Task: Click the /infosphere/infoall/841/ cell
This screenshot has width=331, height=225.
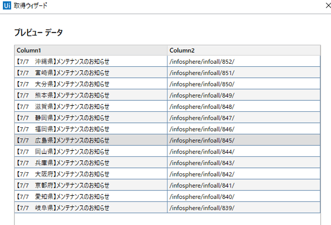Action: point(244,185)
